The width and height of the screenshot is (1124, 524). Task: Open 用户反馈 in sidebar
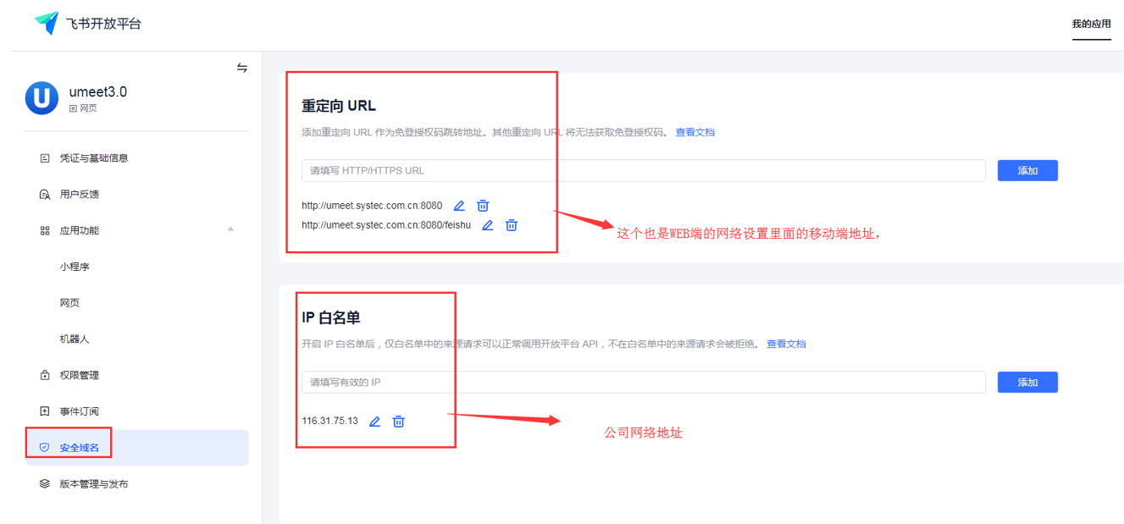[x=79, y=195]
